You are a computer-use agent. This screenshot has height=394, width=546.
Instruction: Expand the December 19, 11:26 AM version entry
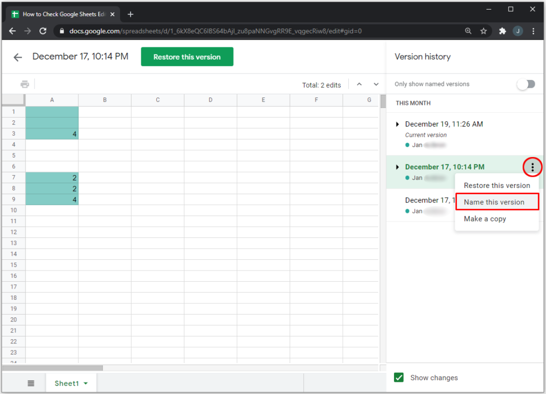point(397,124)
